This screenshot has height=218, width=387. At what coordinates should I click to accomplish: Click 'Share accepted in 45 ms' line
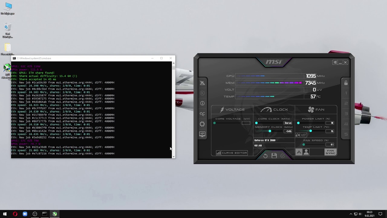pos(34,79)
